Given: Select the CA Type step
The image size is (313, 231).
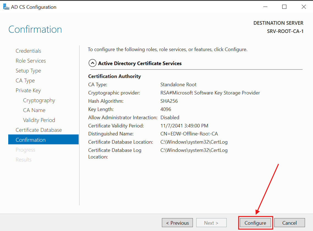Looking at the screenshot, I should point(25,80).
